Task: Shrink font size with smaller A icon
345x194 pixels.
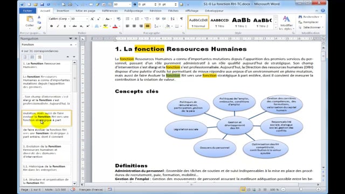Action: point(99,19)
